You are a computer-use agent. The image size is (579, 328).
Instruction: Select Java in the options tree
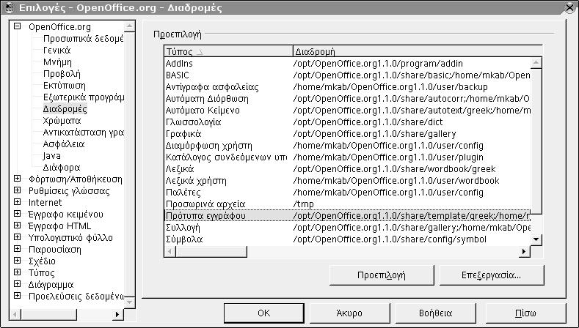51,156
